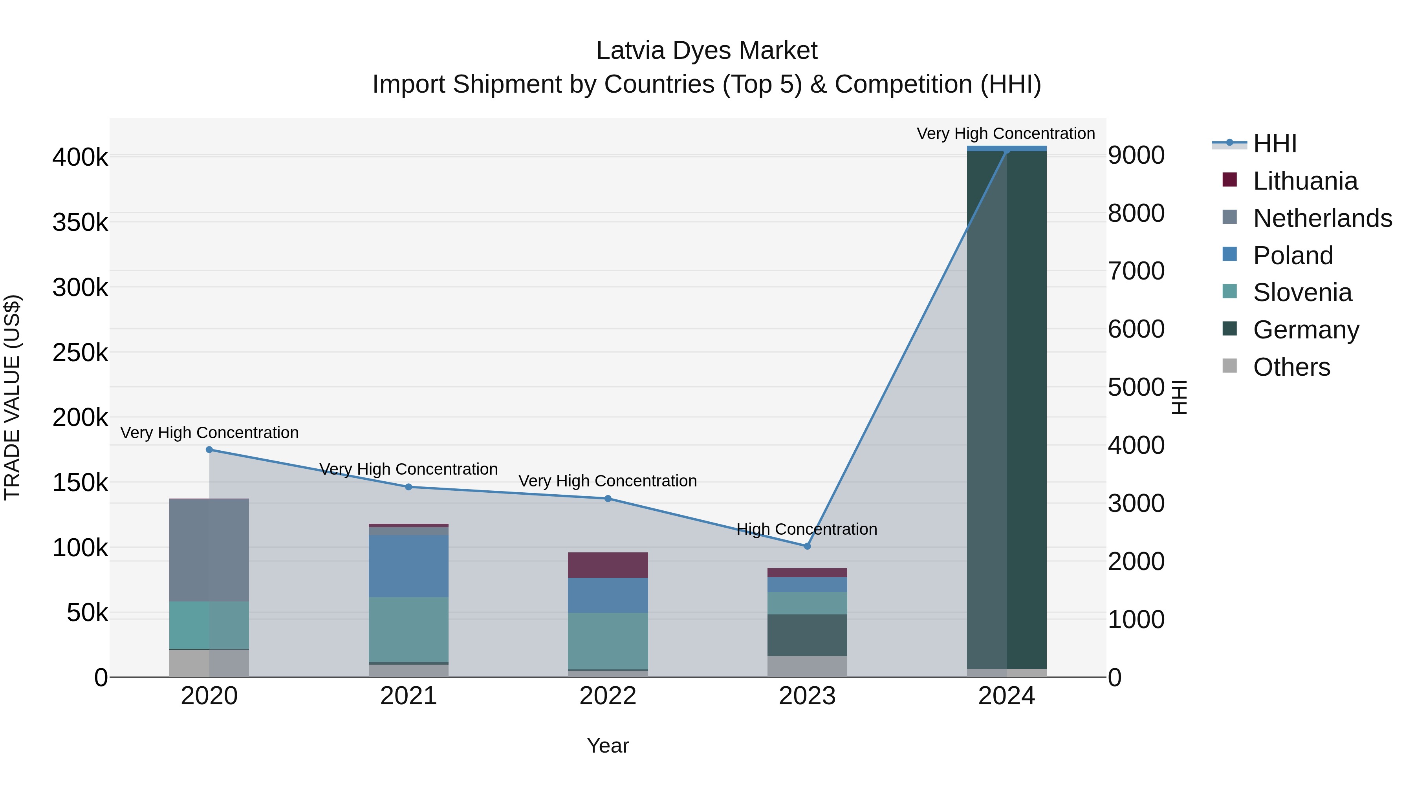Select the 2021 HHI data point
Screen dimensions: 1414x795
click(x=408, y=487)
